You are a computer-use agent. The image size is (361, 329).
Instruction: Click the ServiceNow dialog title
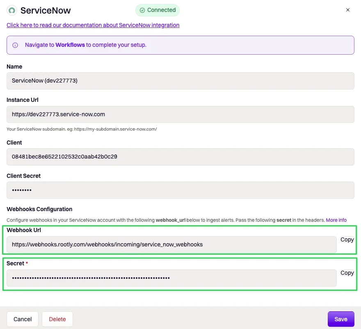(x=46, y=11)
